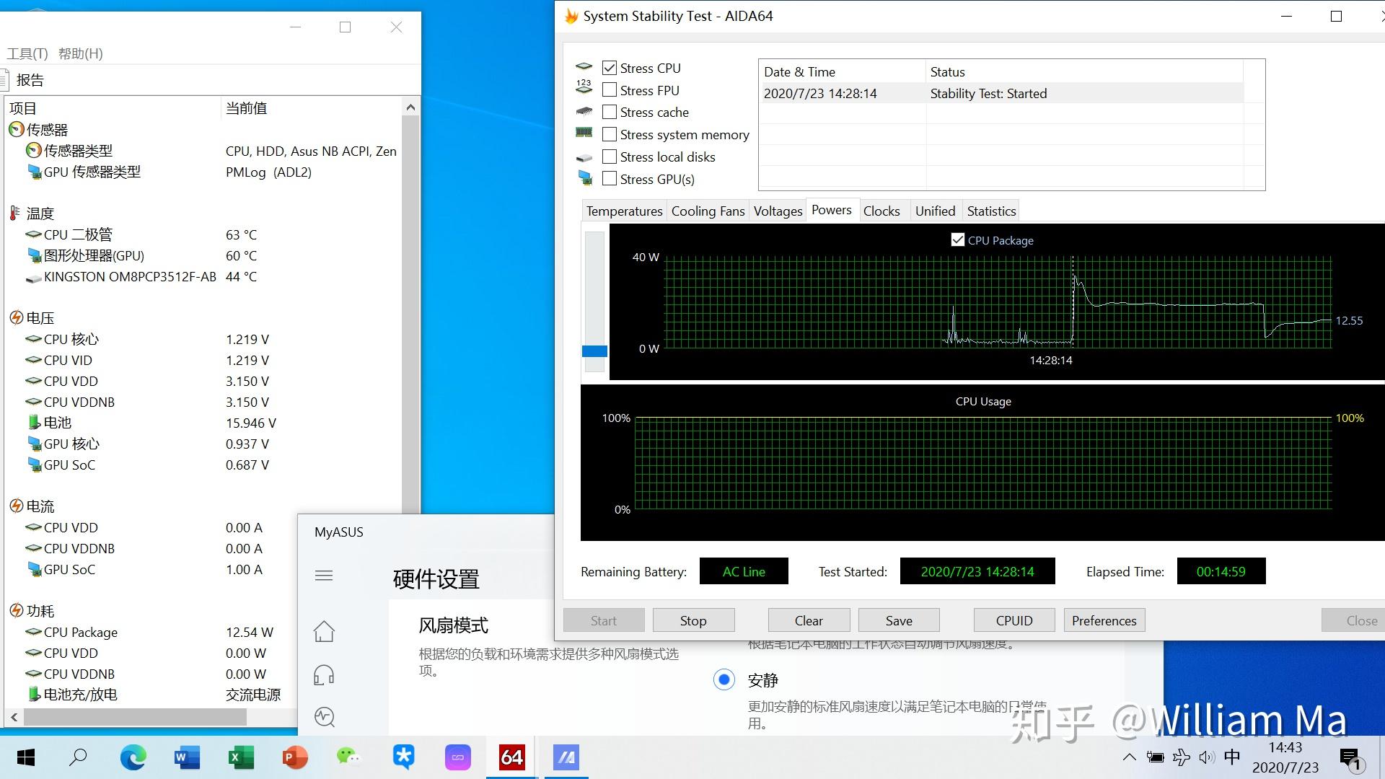Click the graph scale slider thumb
Viewport: 1385px width, 779px height.
tap(594, 351)
